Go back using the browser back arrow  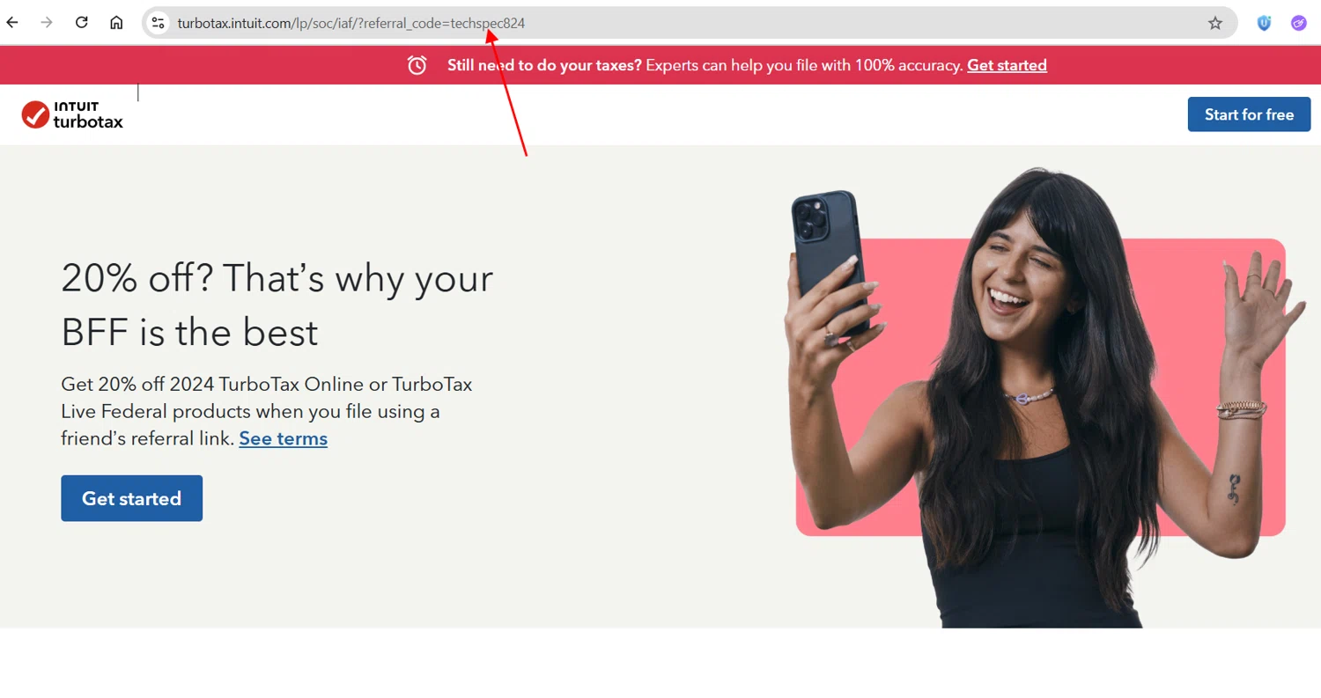(x=12, y=23)
